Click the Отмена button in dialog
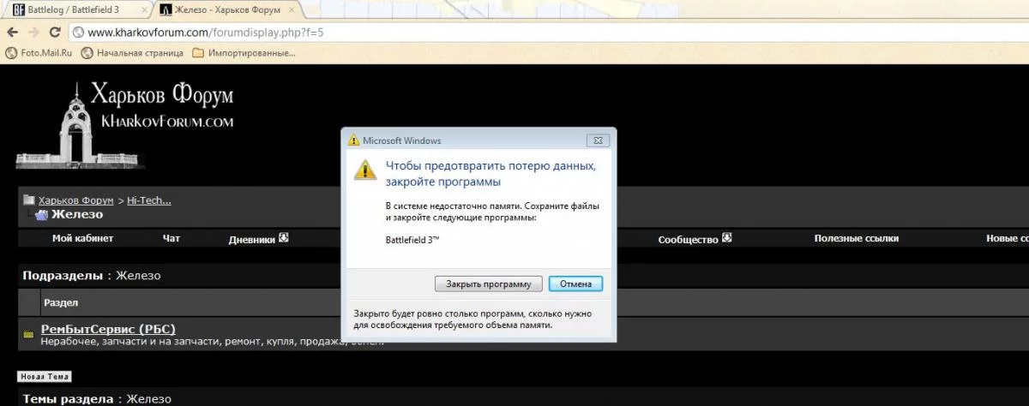 575,284
